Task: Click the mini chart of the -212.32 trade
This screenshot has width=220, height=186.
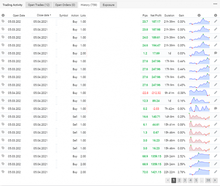Action: pos(199,93)
